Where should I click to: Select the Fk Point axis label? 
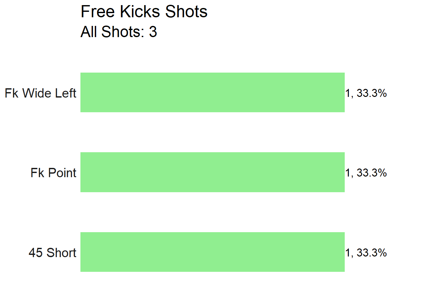click(x=54, y=173)
